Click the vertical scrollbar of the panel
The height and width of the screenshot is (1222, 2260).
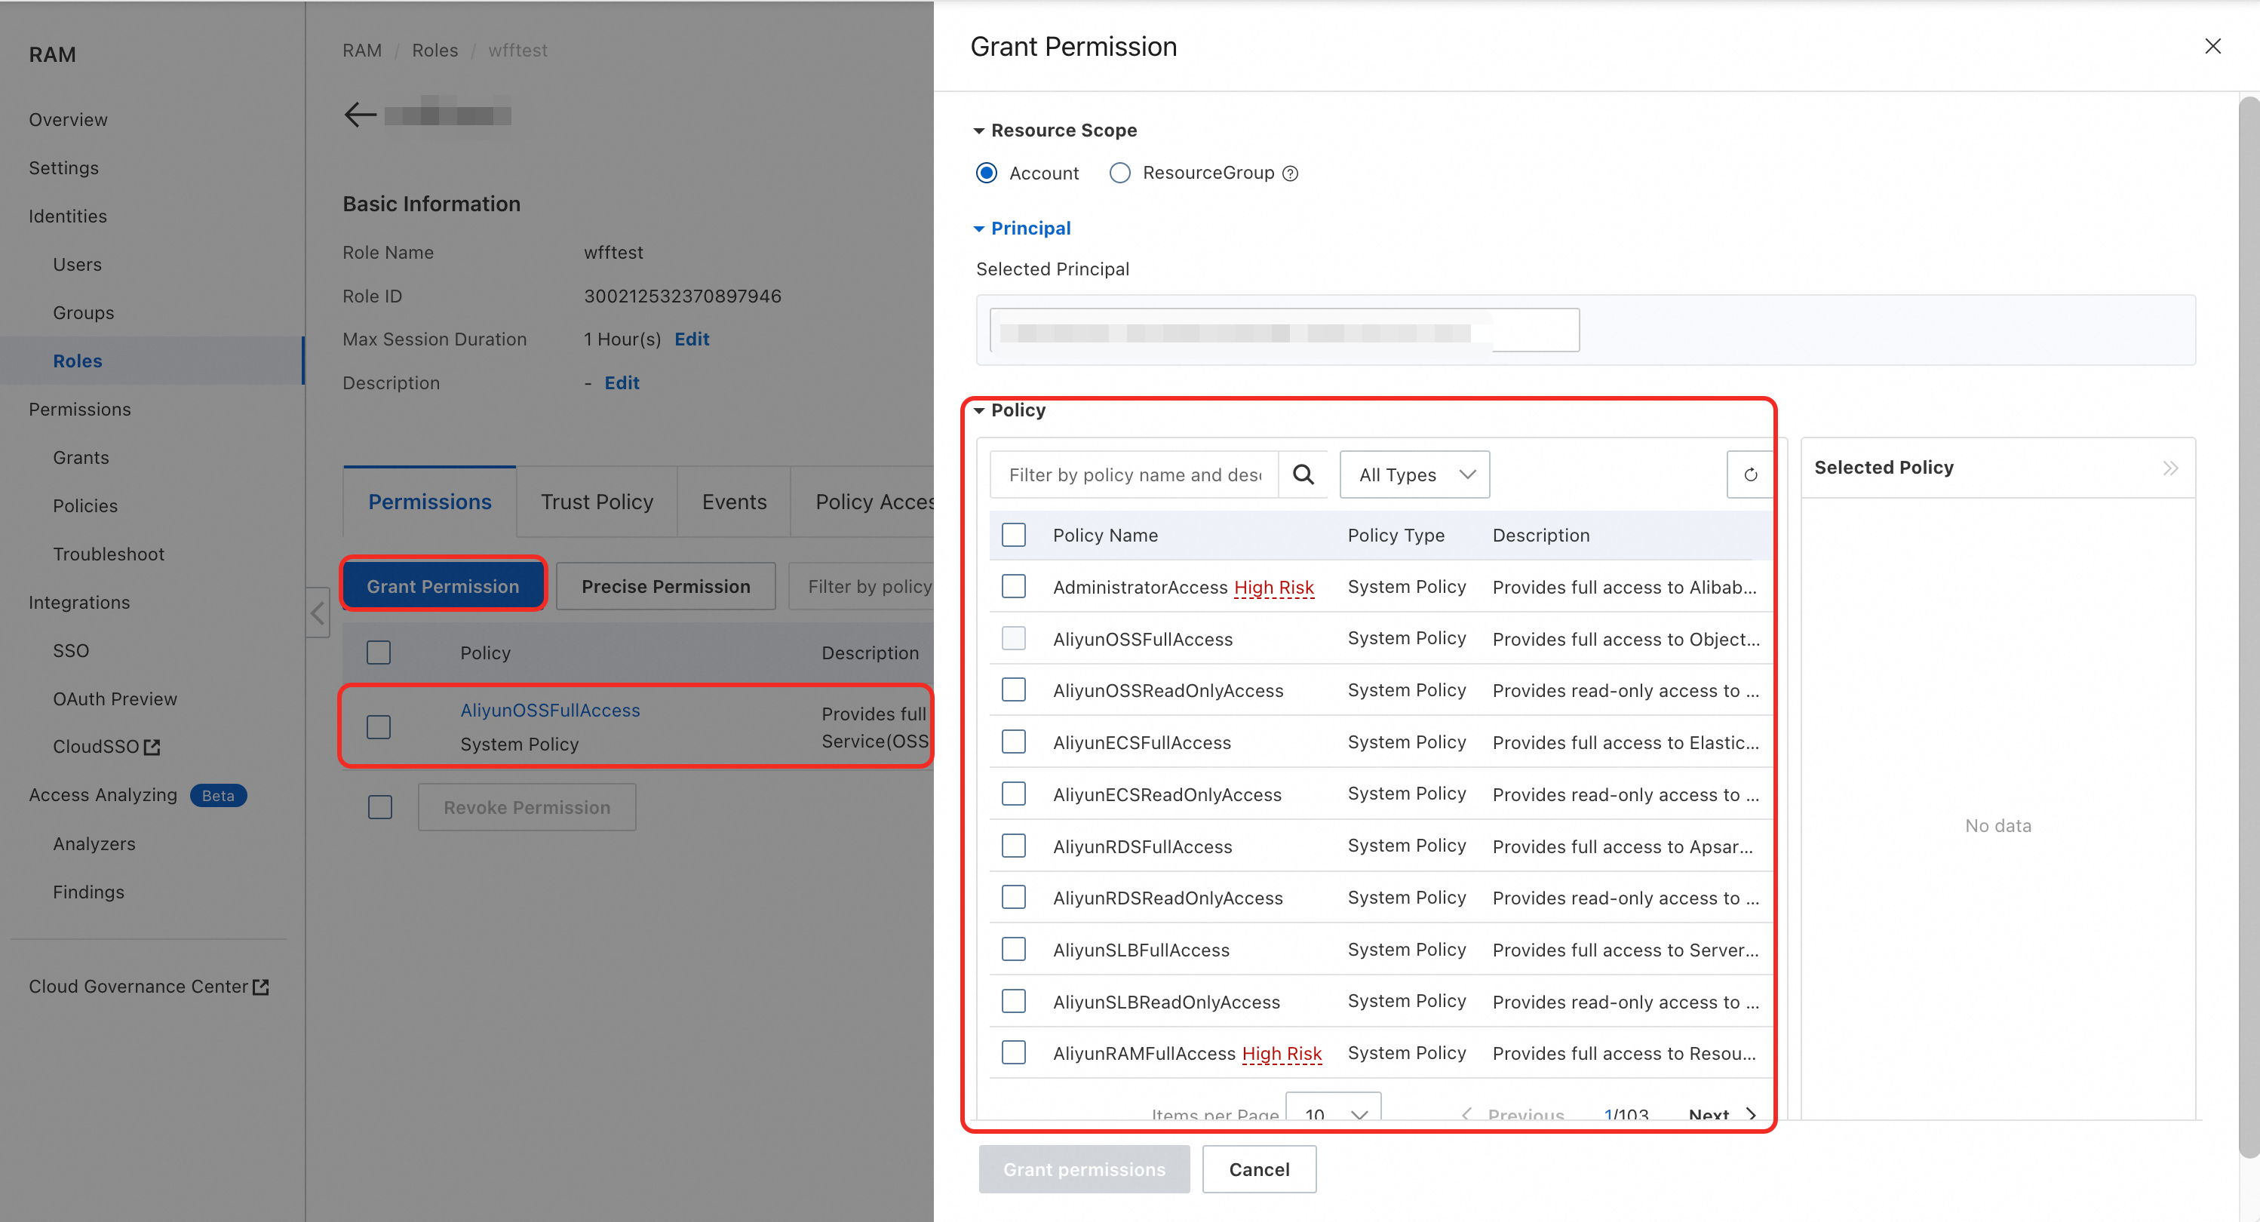(x=2249, y=614)
